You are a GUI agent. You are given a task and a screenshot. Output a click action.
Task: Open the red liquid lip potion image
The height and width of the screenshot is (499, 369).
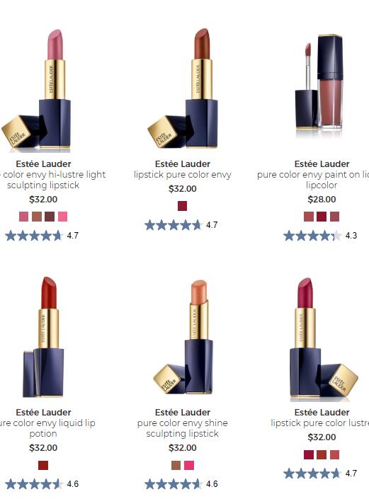(43, 337)
